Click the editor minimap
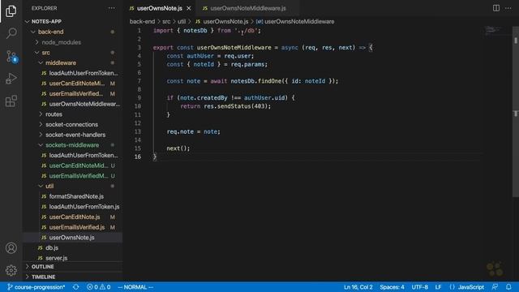The width and height of the screenshot is (519, 292). 495,32
